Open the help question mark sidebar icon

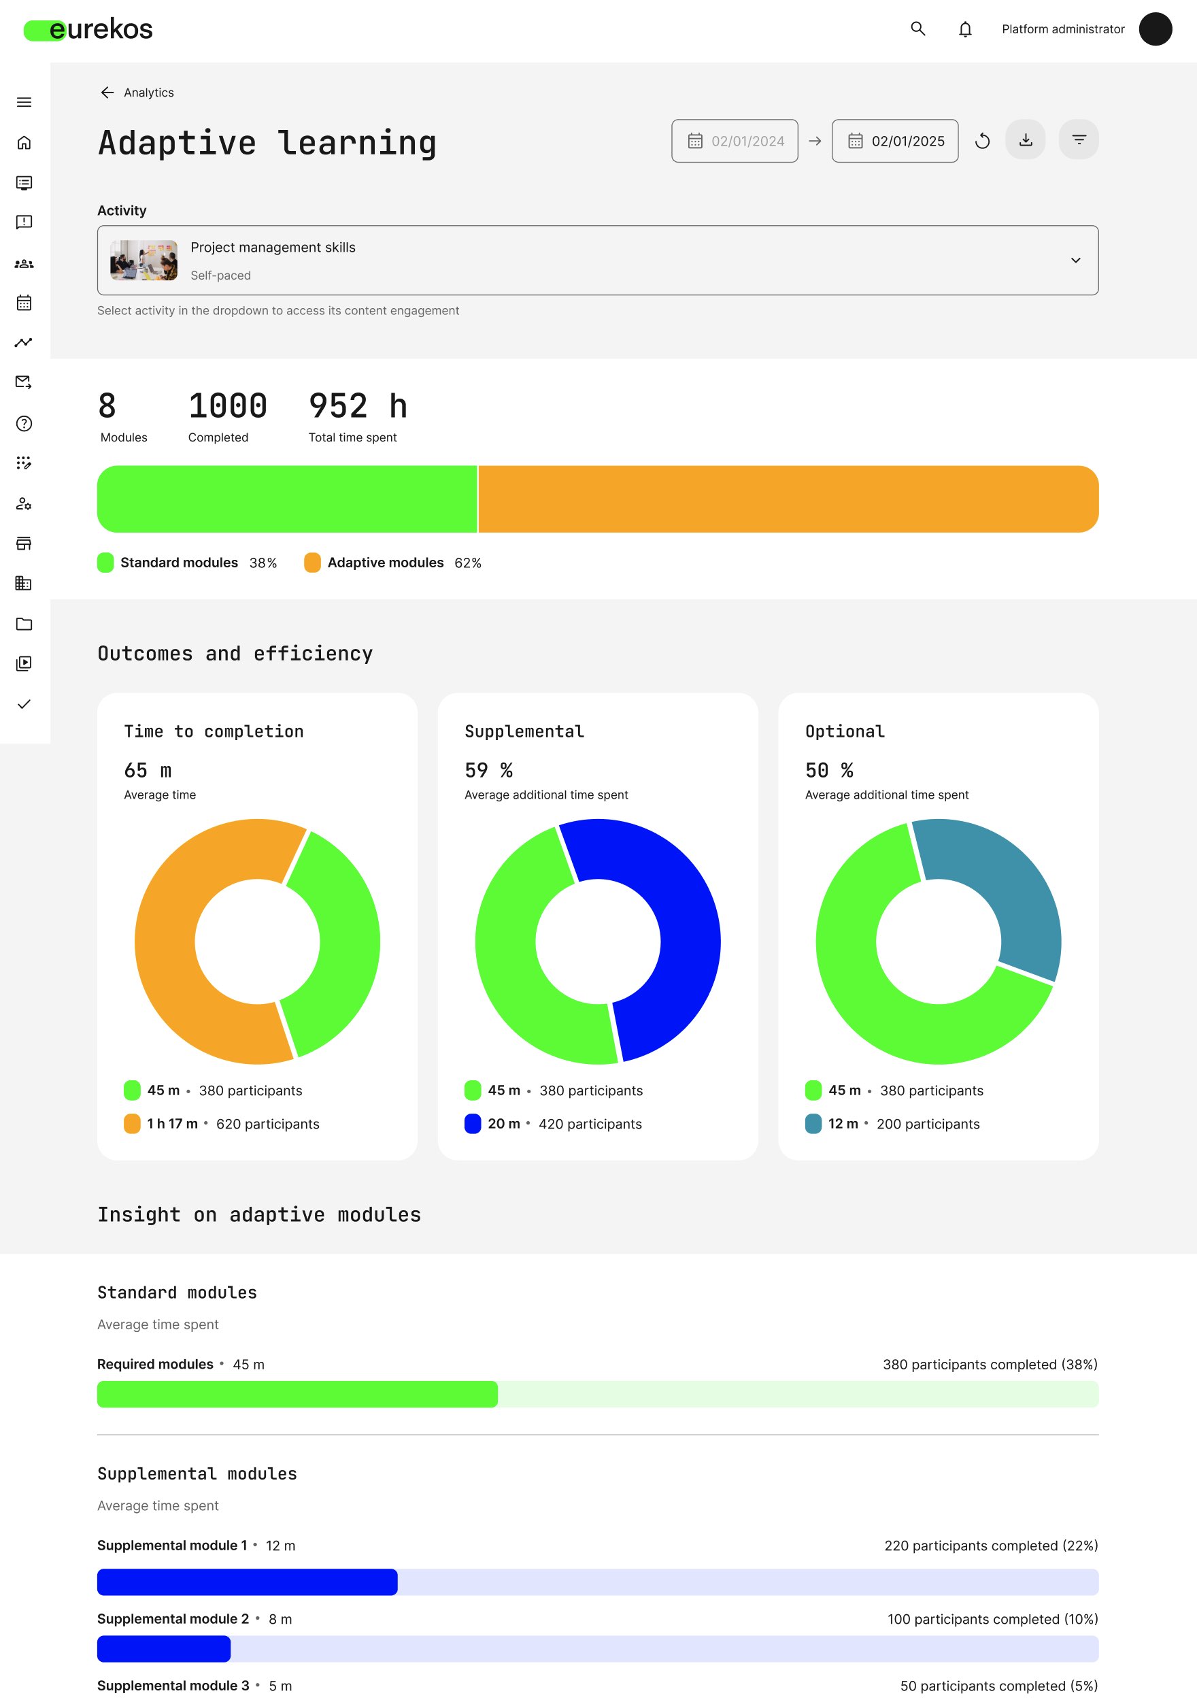click(x=24, y=423)
